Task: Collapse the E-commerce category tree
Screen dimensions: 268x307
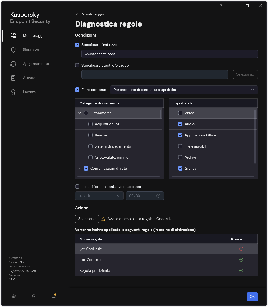Action: tap(80, 113)
